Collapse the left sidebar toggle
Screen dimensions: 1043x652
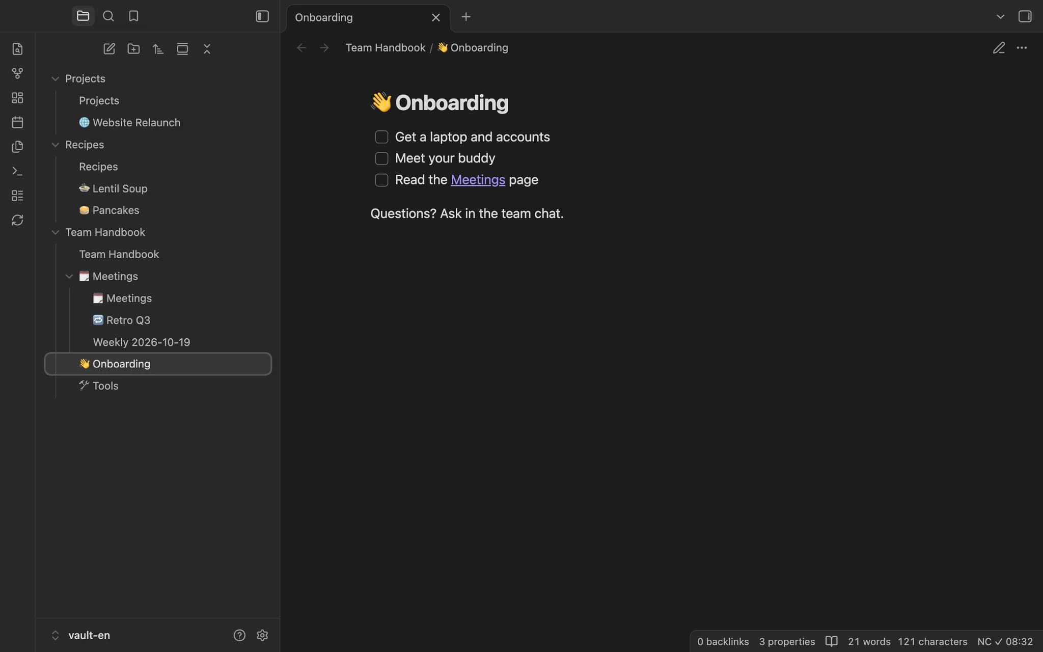(x=262, y=16)
